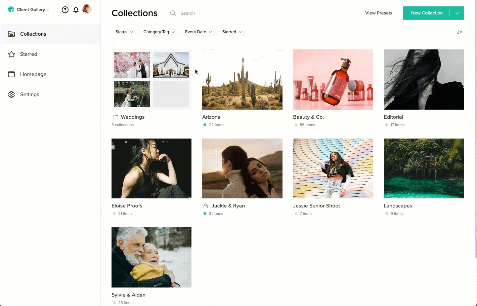Click the Starred star icon in sidebar
This screenshot has width=477, height=306.
11,54
